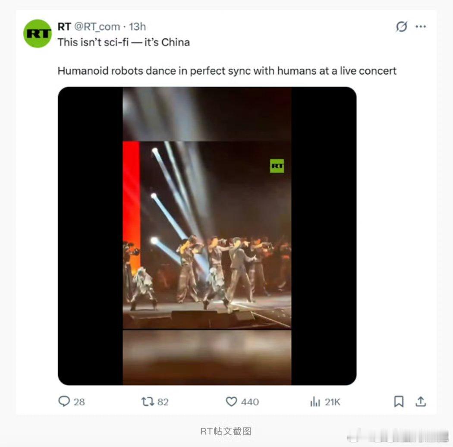453x447 pixels.
Task: Click the Grok slashed-circle icon
Action: pos(402,27)
